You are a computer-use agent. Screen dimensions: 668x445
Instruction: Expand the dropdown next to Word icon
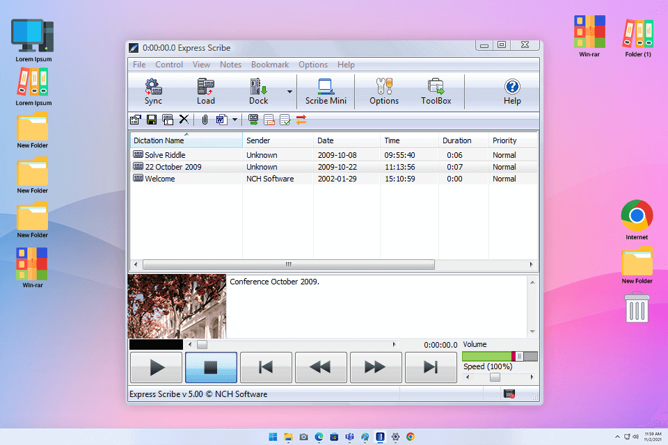[x=234, y=120]
